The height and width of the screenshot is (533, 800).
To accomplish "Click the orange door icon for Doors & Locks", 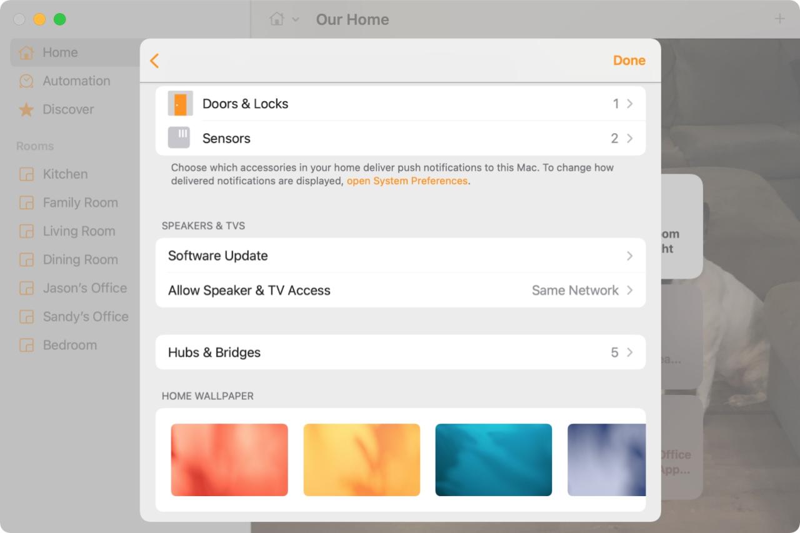I will (x=180, y=104).
